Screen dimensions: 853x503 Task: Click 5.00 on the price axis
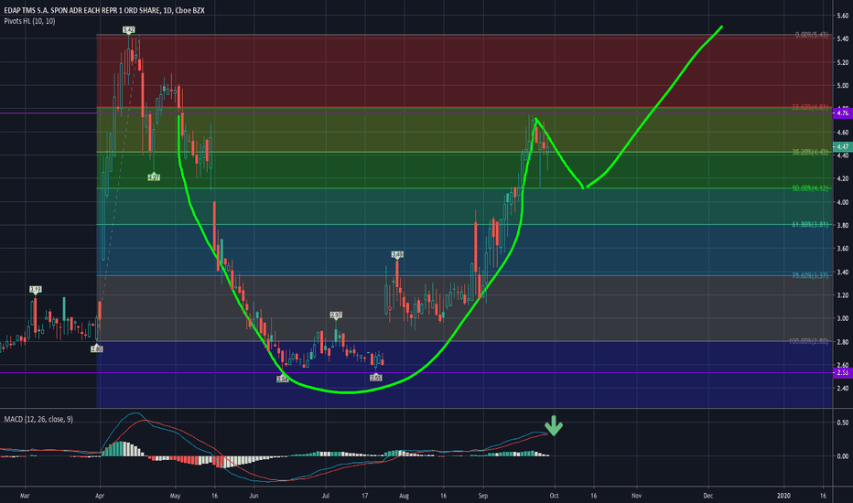pos(843,86)
